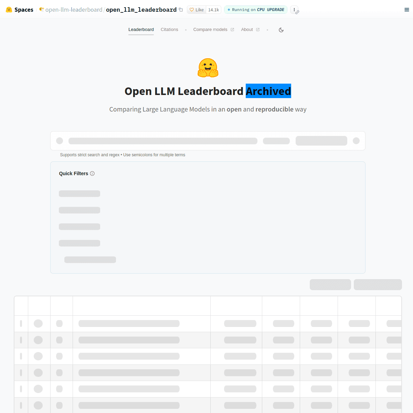Click the 'Open LLM Leaderboard' heading text
This screenshot has width=413, height=413.
[x=184, y=91]
